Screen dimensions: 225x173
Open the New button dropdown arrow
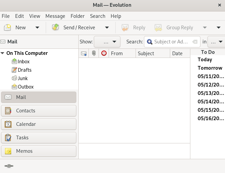[37, 28]
